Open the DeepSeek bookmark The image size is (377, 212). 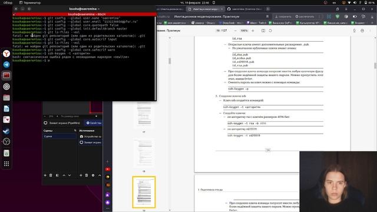pyautogui.click(x=231, y=23)
